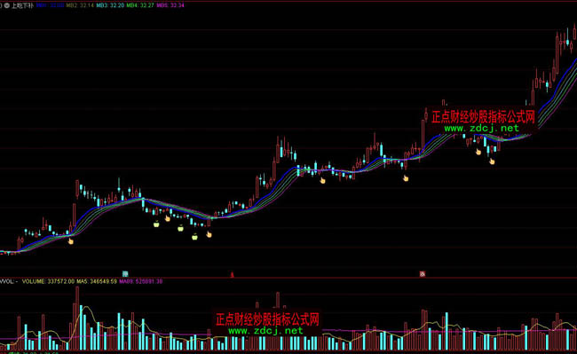Viewport: 577px width, 354px height.
Task: Click the magenta MA89 volume average label
Action: [141, 281]
